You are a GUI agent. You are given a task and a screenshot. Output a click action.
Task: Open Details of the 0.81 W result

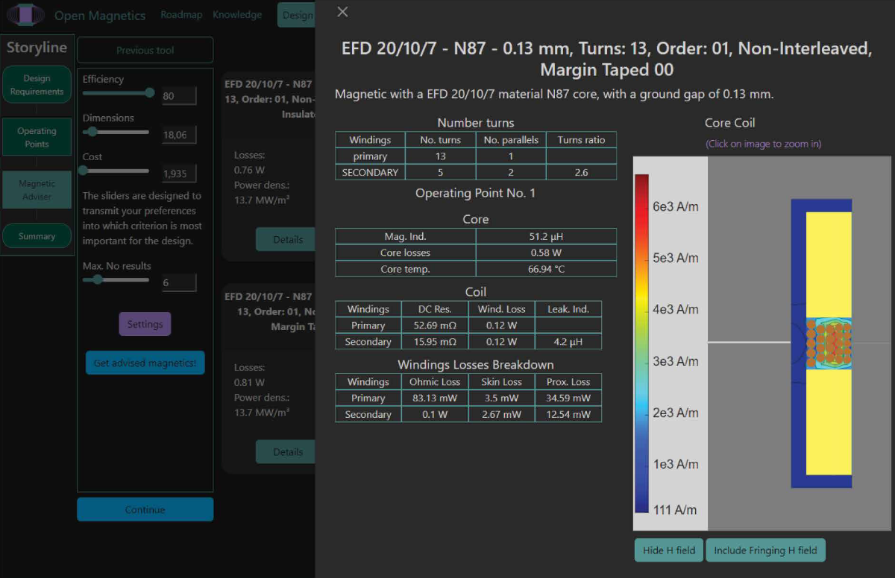pyautogui.click(x=287, y=451)
